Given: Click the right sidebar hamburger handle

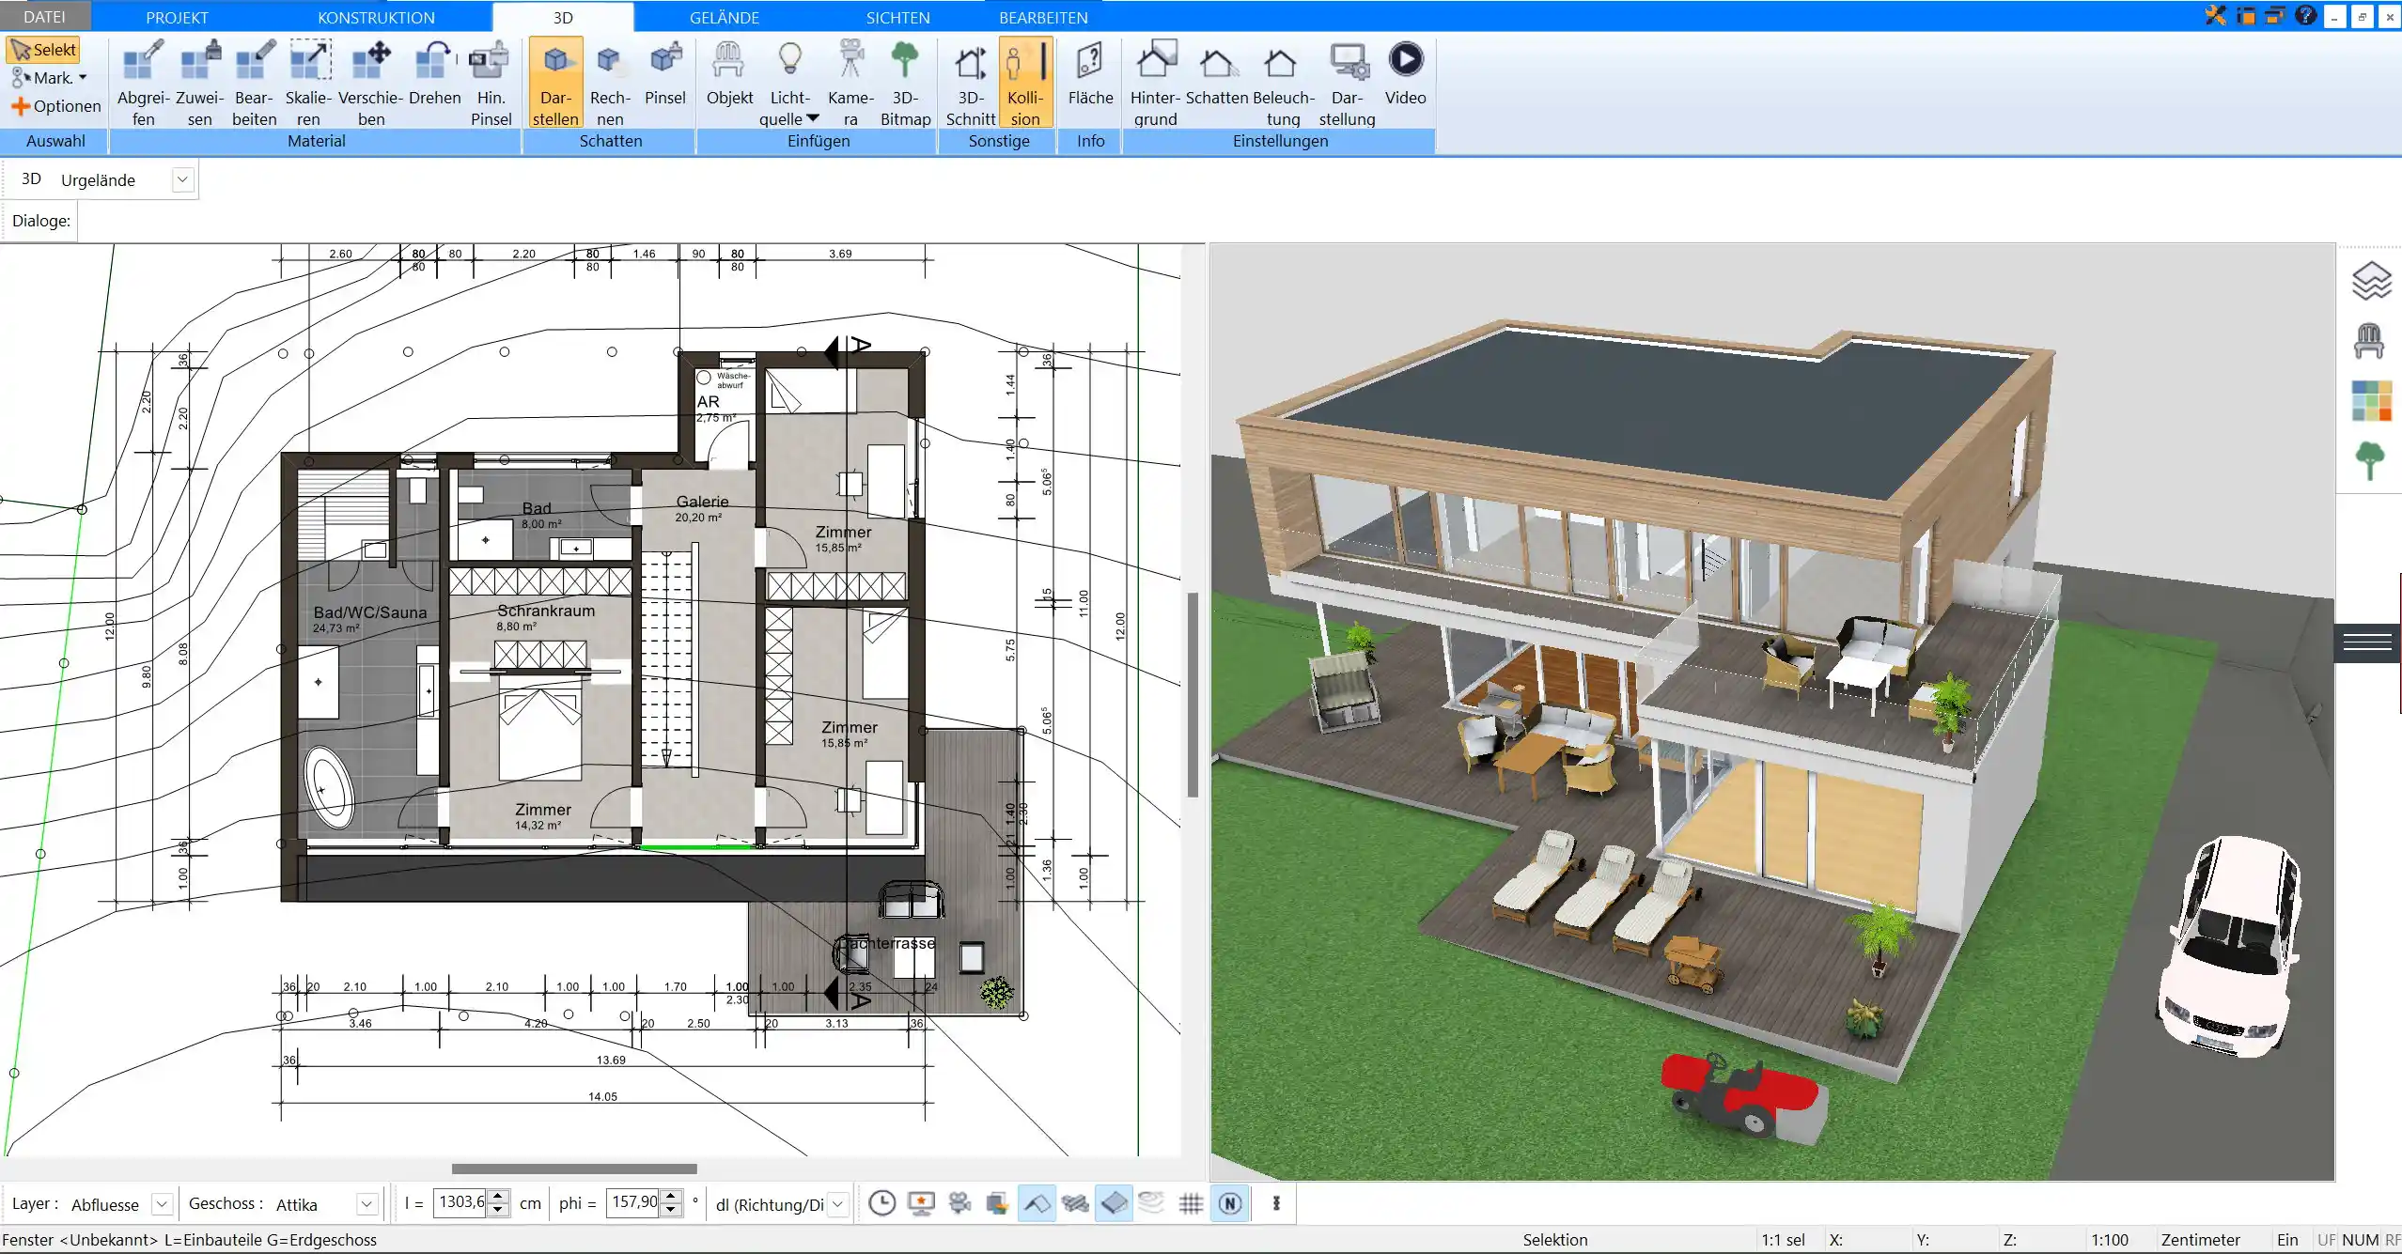Looking at the screenshot, I should (2367, 642).
